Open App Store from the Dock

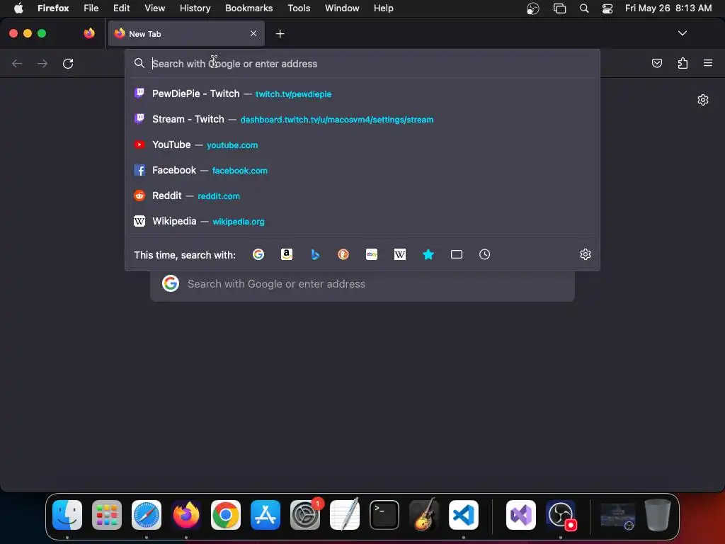(266, 515)
